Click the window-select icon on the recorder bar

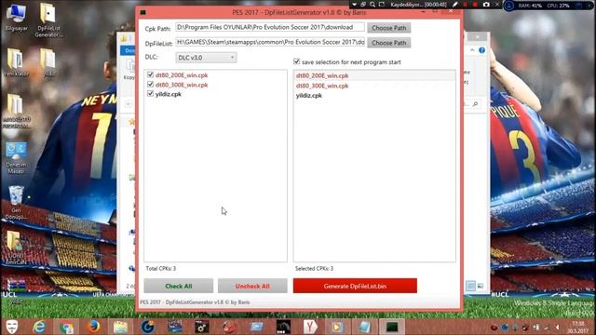pos(363,5)
